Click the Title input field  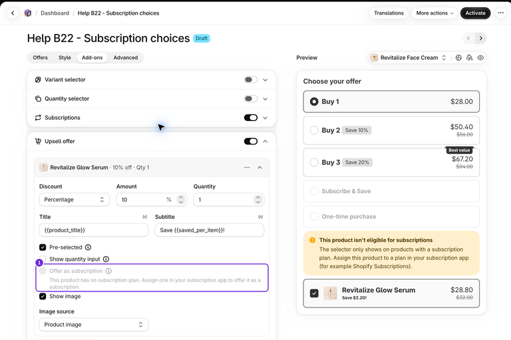pos(94,230)
